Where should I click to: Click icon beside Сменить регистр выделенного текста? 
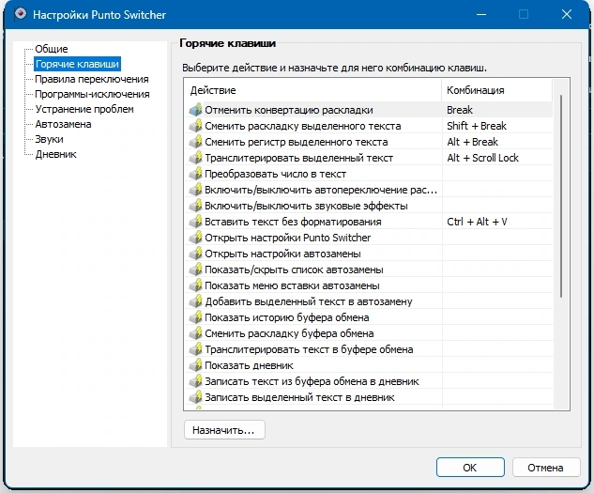195,142
